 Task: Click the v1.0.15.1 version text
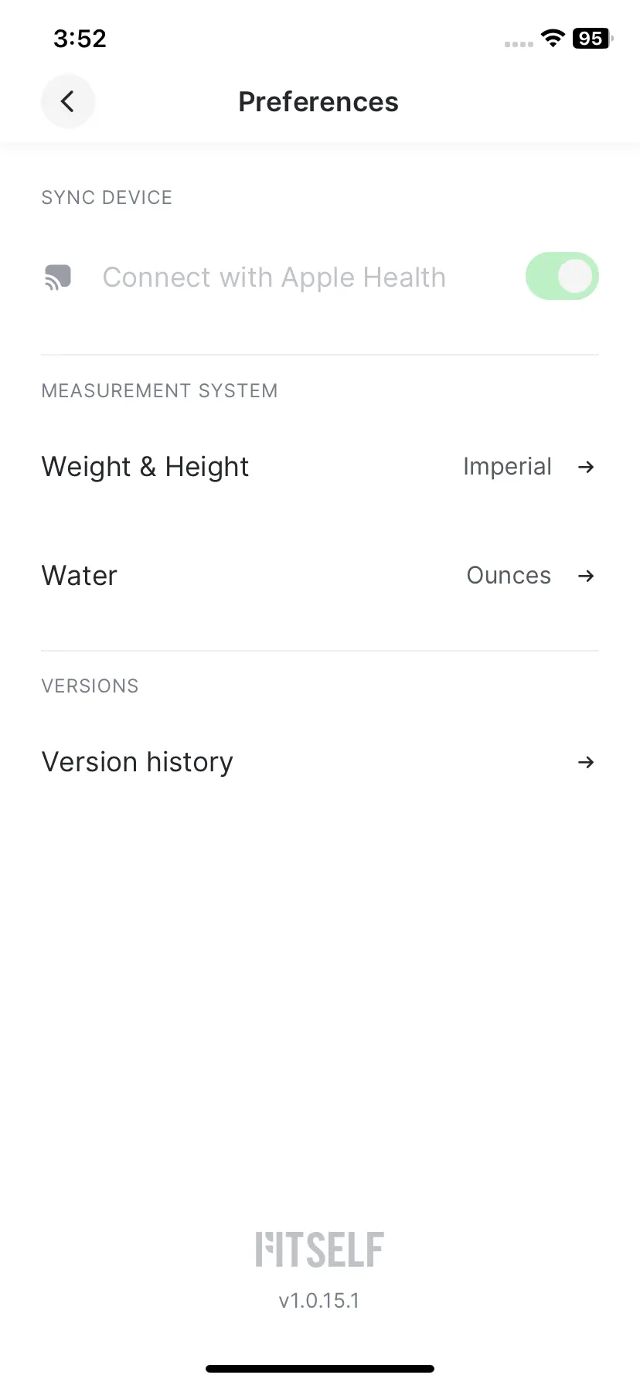319,1301
